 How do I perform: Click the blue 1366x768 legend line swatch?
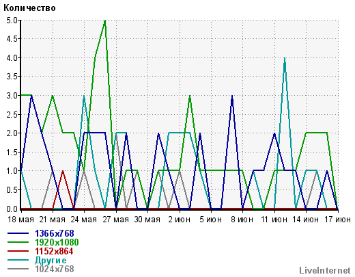[x=18, y=233]
